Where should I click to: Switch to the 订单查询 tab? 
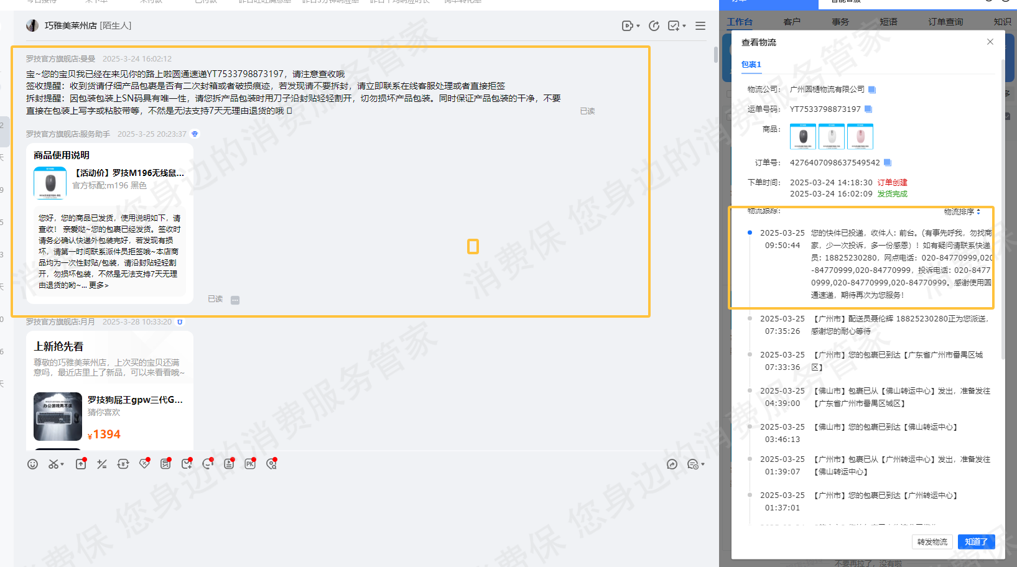[945, 22]
